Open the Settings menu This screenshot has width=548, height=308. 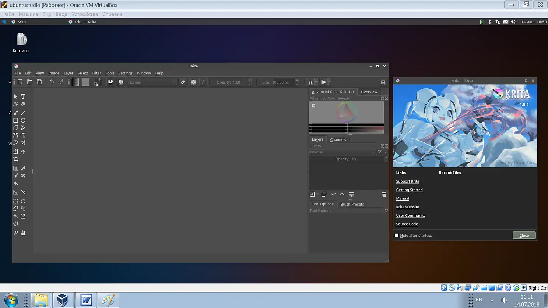[125, 73]
